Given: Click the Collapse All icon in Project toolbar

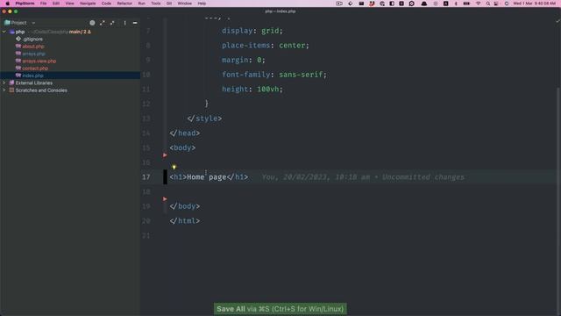Looking at the screenshot, I should pyautogui.click(x=112, y=23).
